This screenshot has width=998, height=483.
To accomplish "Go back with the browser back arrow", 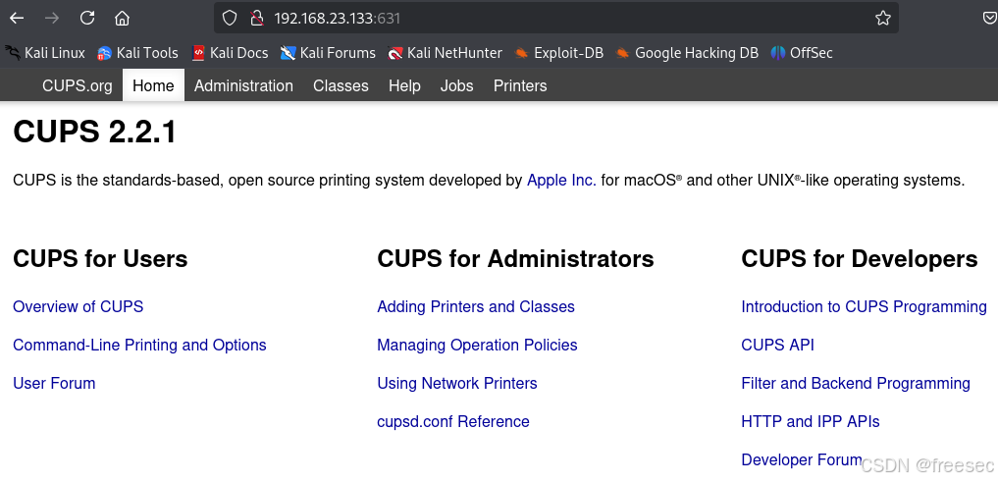I will [x=17, y=18].
